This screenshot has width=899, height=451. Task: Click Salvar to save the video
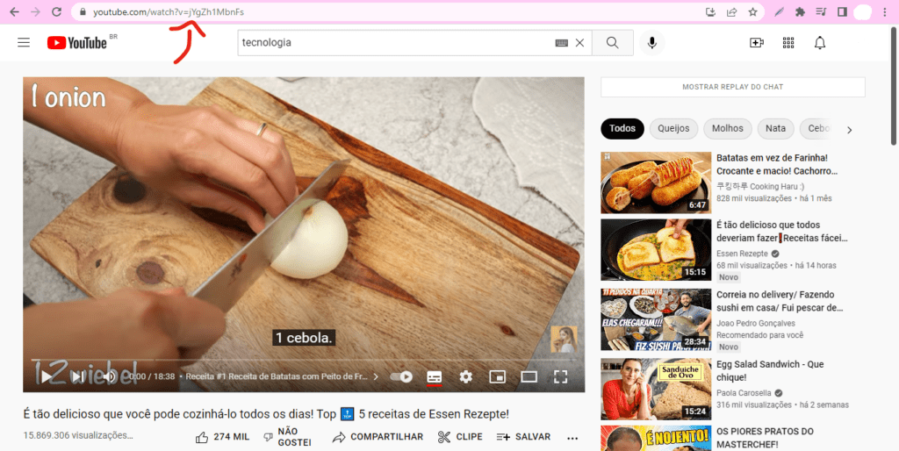524,437
